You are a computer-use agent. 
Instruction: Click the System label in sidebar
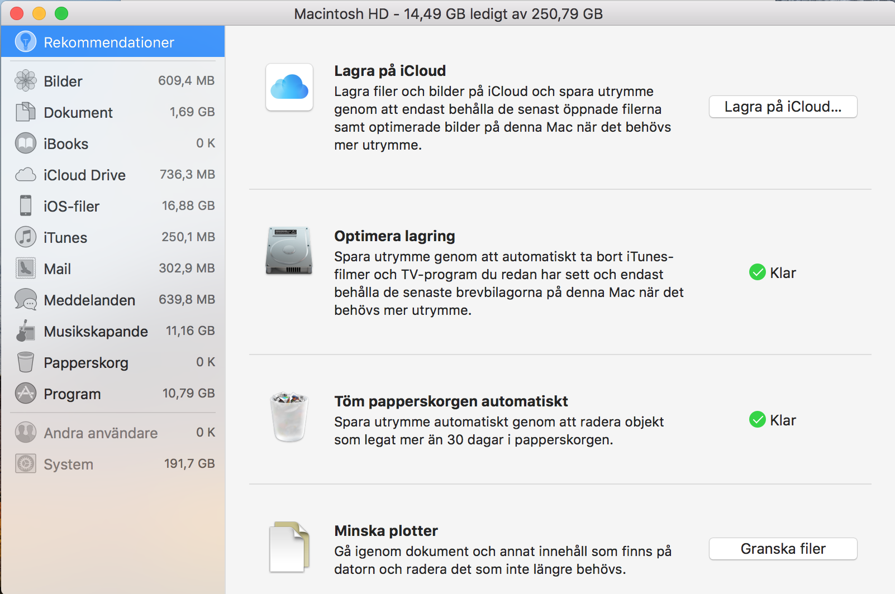click(x=69, y=464)
